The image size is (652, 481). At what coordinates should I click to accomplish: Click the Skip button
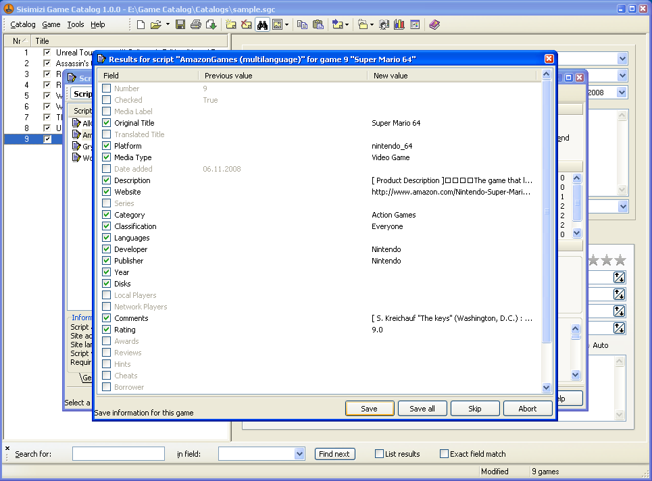475,409
